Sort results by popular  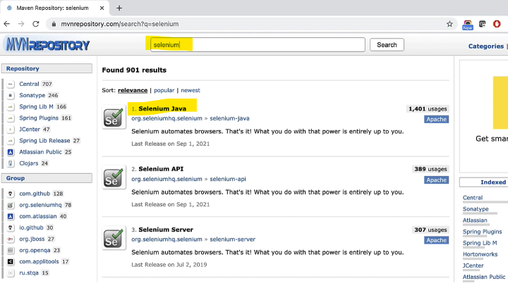(164, 90)
